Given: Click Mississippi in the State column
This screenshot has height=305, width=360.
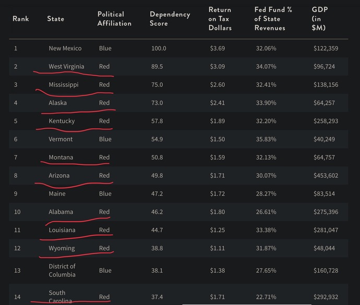Looking at the screenshot, I should click(63, 84).
